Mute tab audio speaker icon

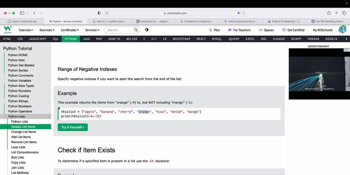click(x=239, y=13)
